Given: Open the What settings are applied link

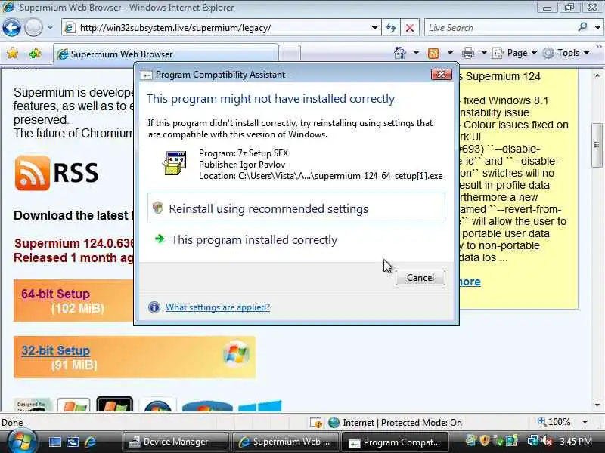Looking at the screenshot, I should [x=218, y=307].
